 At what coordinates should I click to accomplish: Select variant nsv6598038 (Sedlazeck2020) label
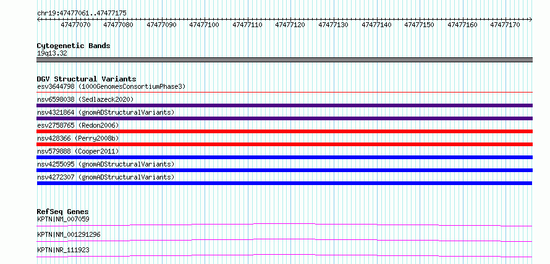click(85, 99)
